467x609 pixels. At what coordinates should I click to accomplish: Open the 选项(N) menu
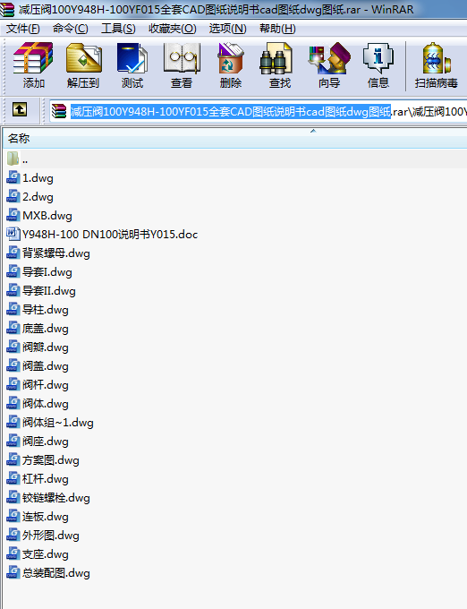tap(227, 29)
